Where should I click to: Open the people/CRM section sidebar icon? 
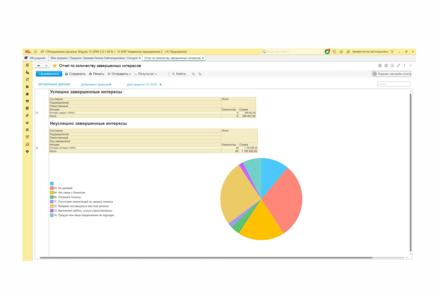click(x=27, y=72)
